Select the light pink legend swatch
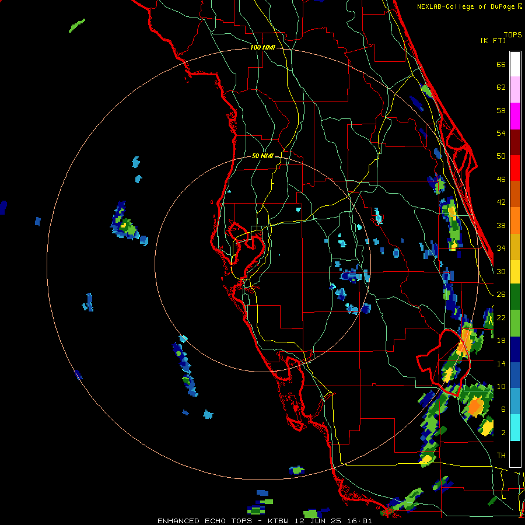Screen dimensions: 525x525 click(x=515, y=90)
